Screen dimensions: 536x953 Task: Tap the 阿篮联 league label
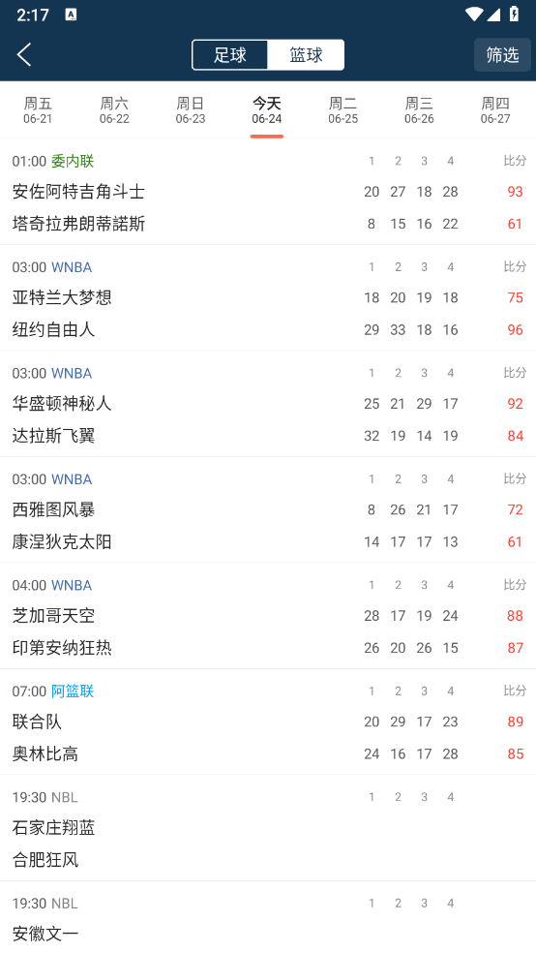click(x=73, y=692)
